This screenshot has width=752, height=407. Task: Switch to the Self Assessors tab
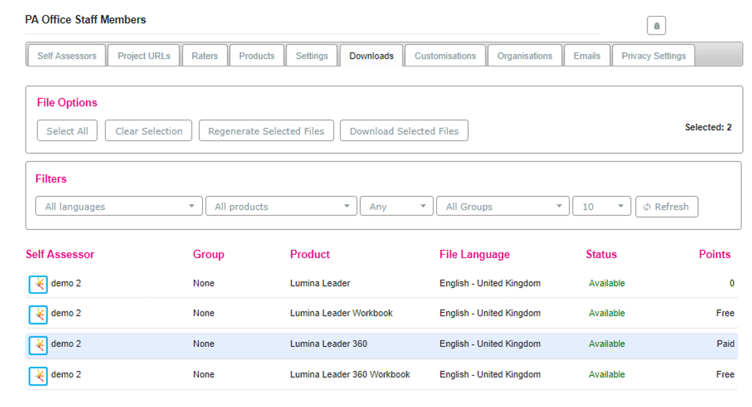point(66,55)
